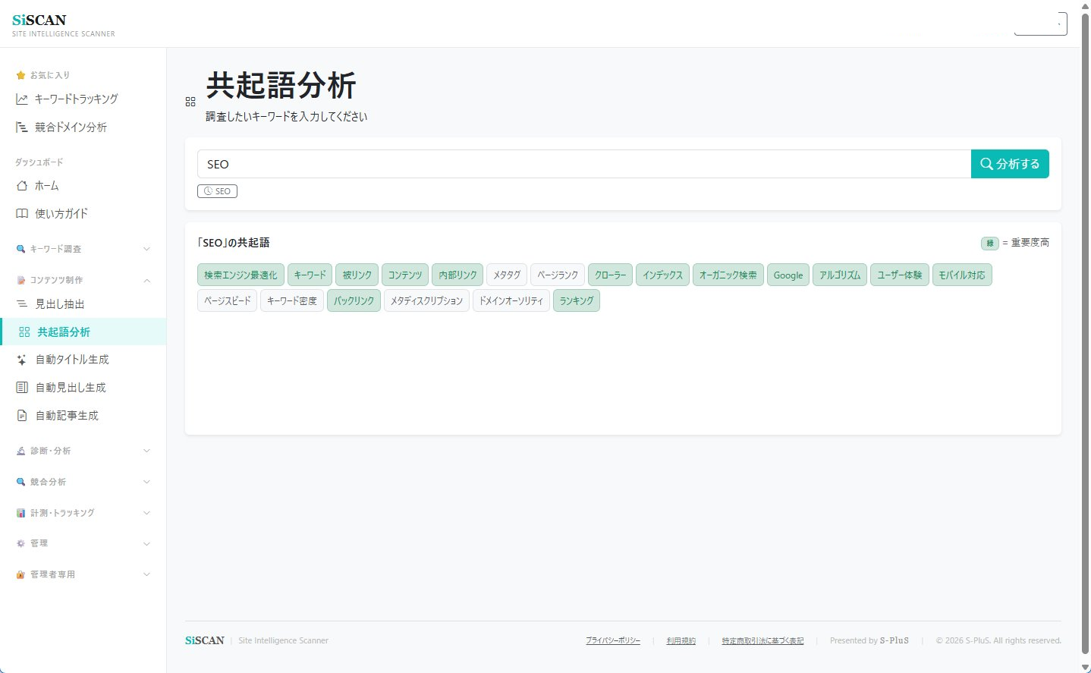The image size is (1091, 673).
Task: Click the keyword input field containing SEO
Action: (x=584, y=164)
